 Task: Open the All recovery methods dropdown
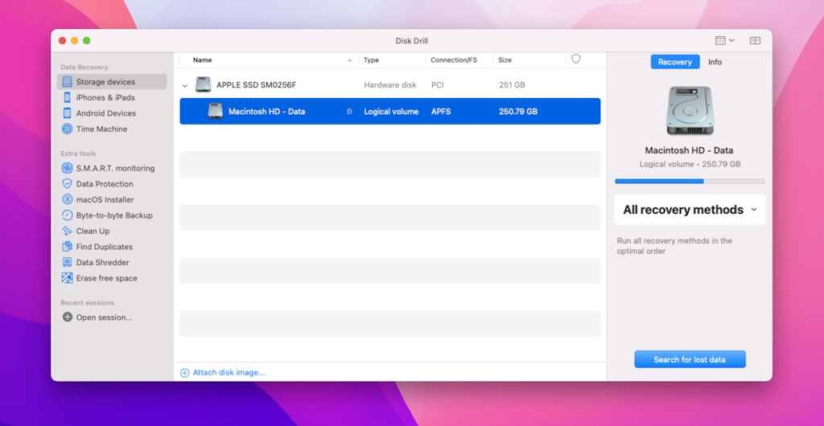click(x=690, y=210)
